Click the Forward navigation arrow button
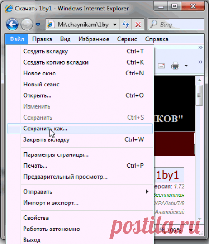The height and width of the screenshot is (244, 209). point(27,24)
